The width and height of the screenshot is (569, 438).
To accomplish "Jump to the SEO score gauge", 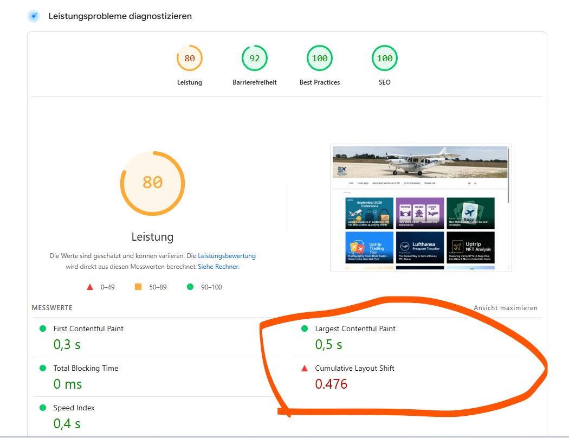I will tap(384, 59).
